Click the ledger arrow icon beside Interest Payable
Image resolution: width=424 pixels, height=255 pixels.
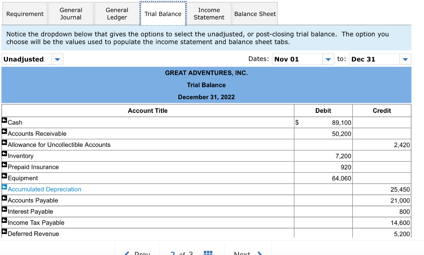click(x=4, y=210)
